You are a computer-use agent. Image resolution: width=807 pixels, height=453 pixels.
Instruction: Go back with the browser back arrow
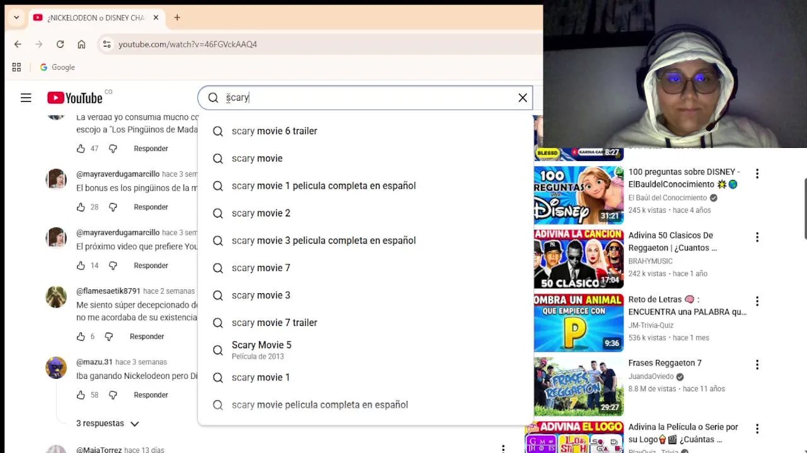(18, 44)
